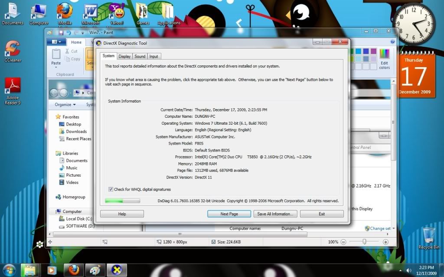Launch Yahoo! Messenger from the desktop
Screen dimensions: 444x277
point(117,13)
